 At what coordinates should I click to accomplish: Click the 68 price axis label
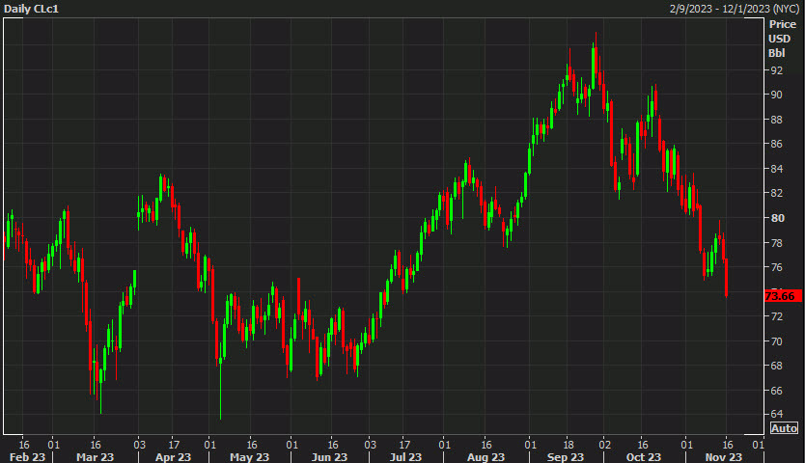pos(776,366)
